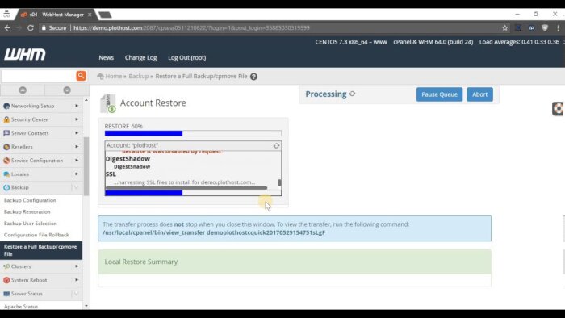Bookmark page with star icon
565x318 pixels.
pos(504,27)
